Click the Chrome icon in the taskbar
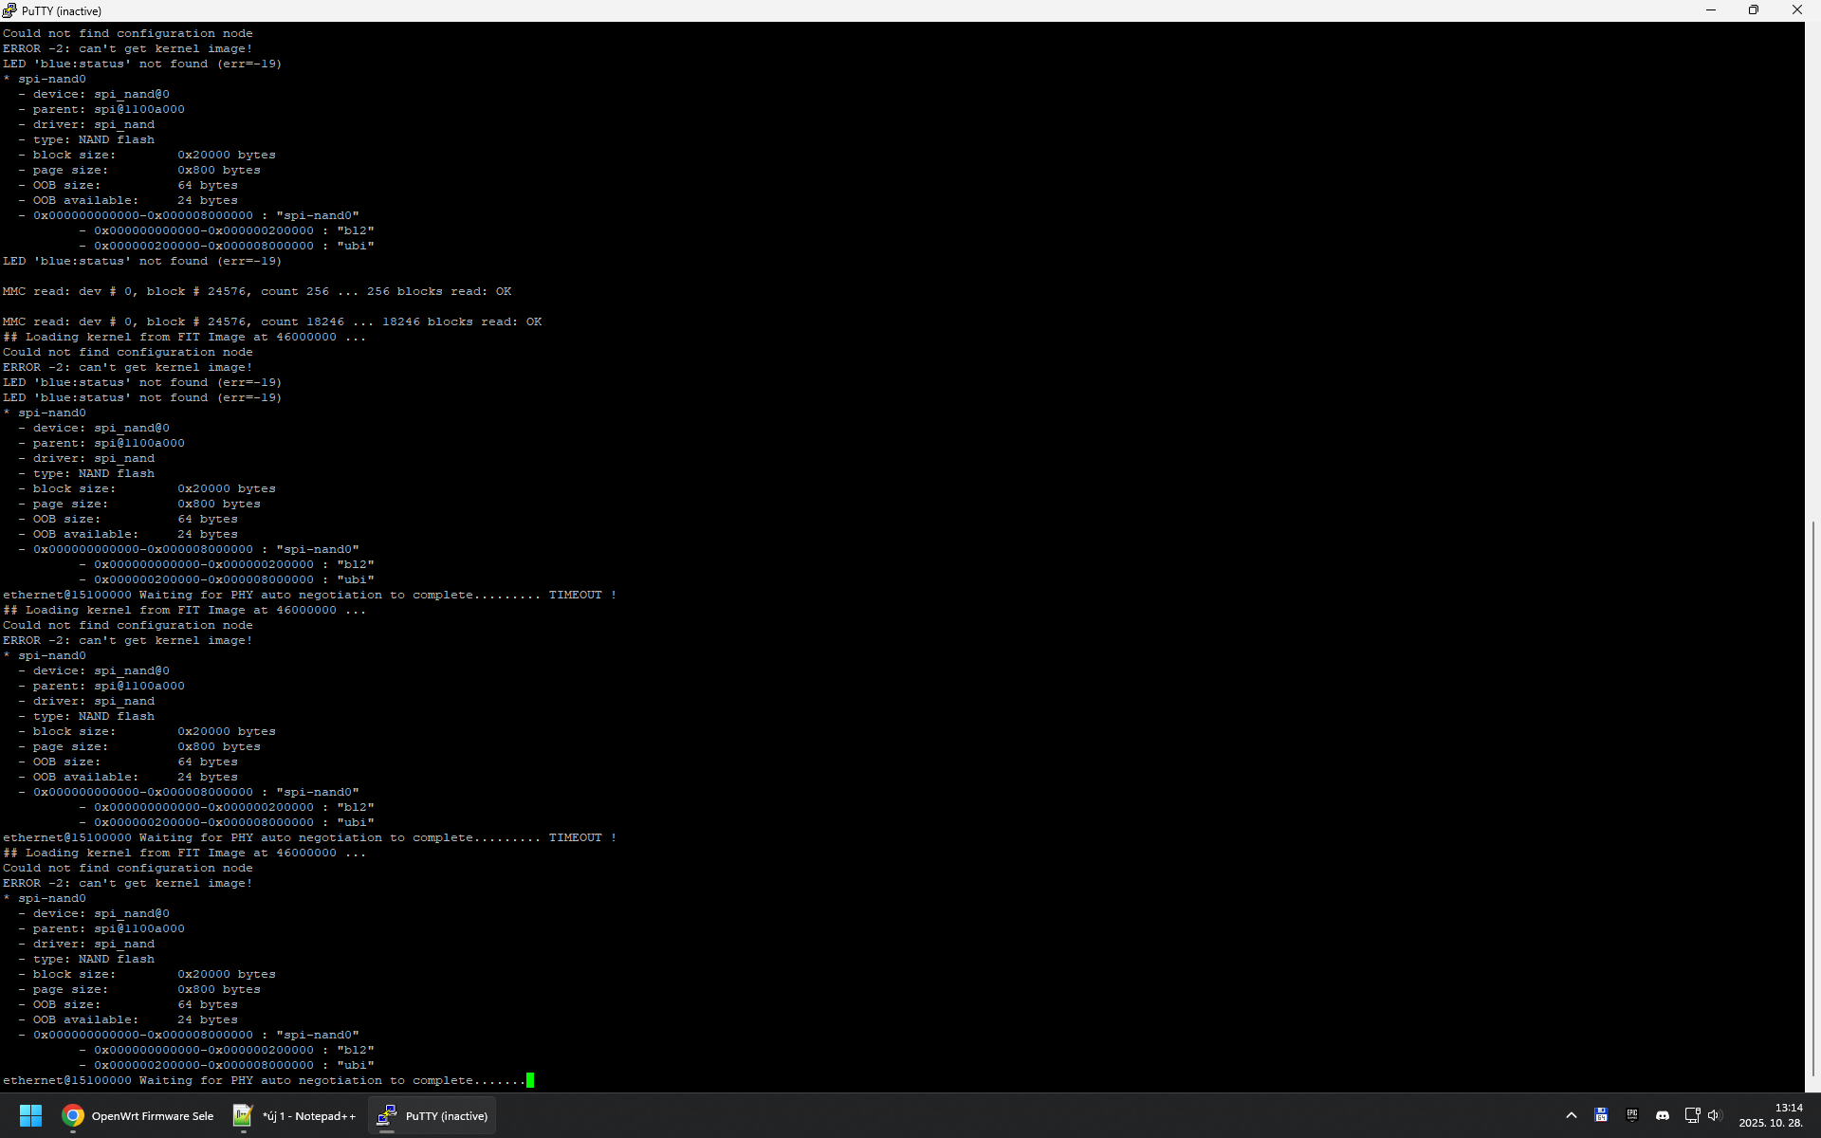 [73, 1115]
